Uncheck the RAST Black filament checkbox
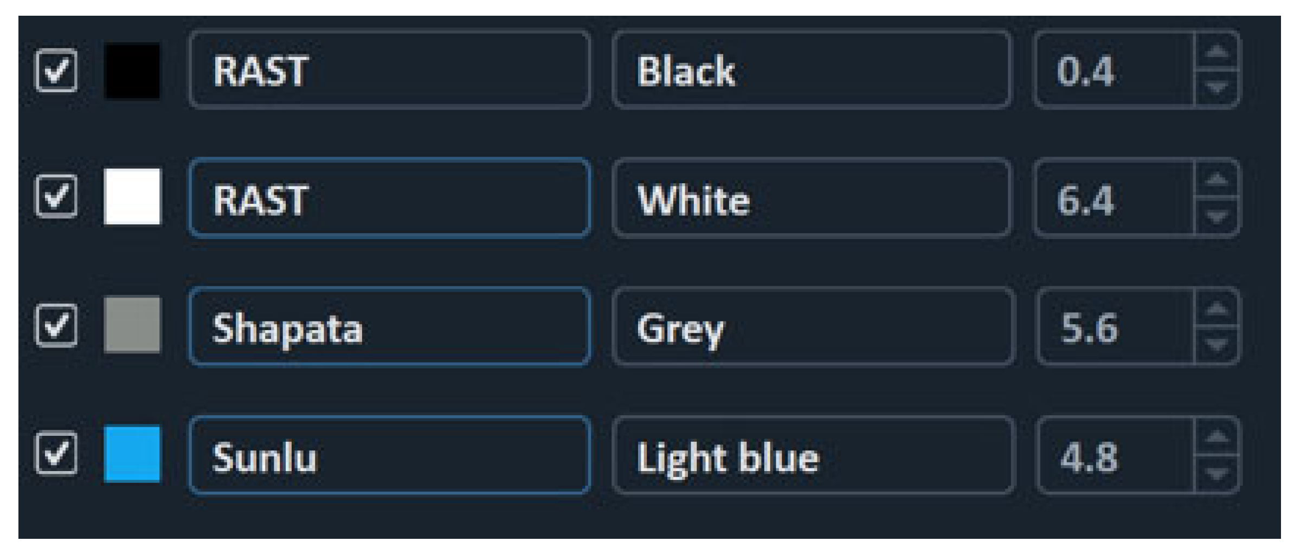Viewport: 1294px width, 554px height. point(56,70)
